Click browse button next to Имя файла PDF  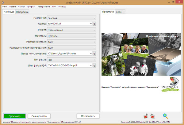94,66
